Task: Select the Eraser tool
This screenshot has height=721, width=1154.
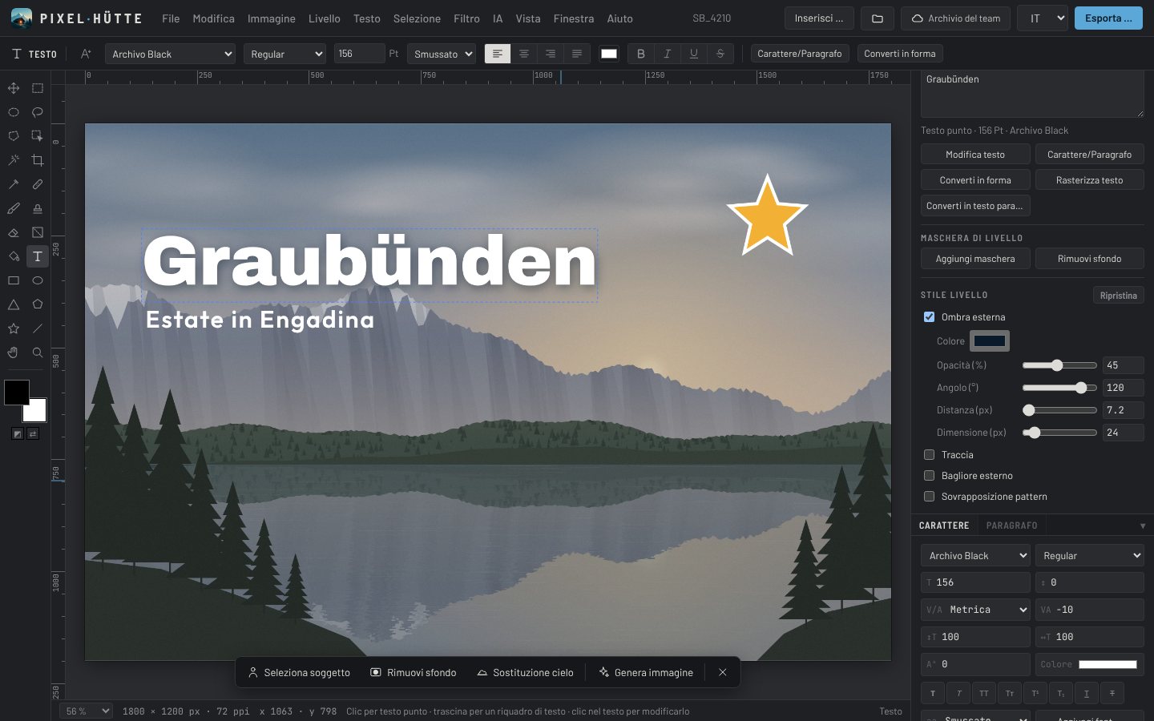Action: coord(14,232)
